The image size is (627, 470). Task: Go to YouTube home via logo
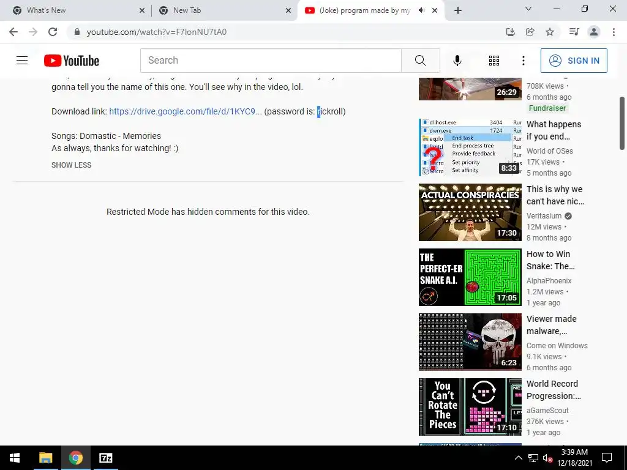pos(72,61)
